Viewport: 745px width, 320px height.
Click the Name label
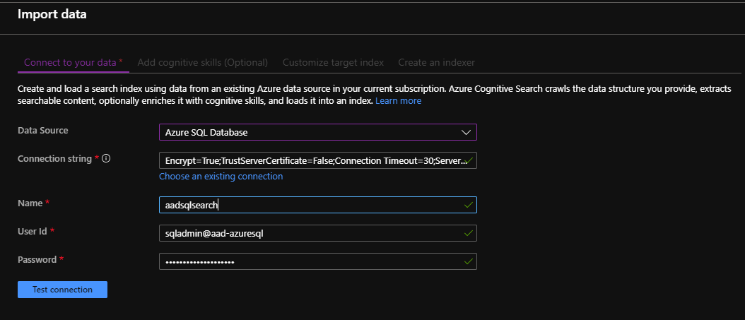(x=30, y=203)
